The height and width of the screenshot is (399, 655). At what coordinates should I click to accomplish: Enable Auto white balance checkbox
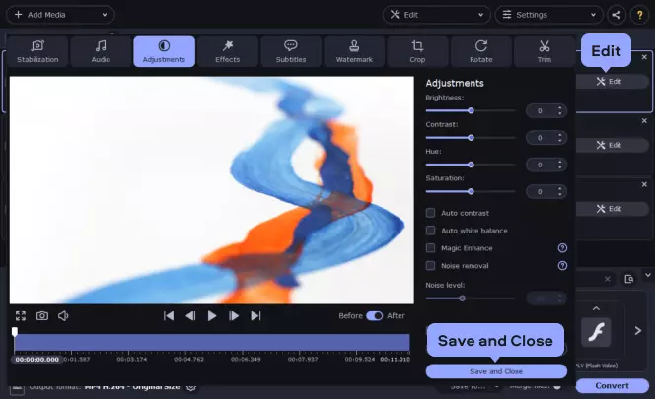pyautogui.click(x=430, y=231)
